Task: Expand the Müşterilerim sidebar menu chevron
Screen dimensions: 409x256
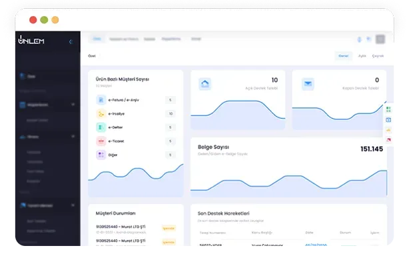Action: click(73, 105)
